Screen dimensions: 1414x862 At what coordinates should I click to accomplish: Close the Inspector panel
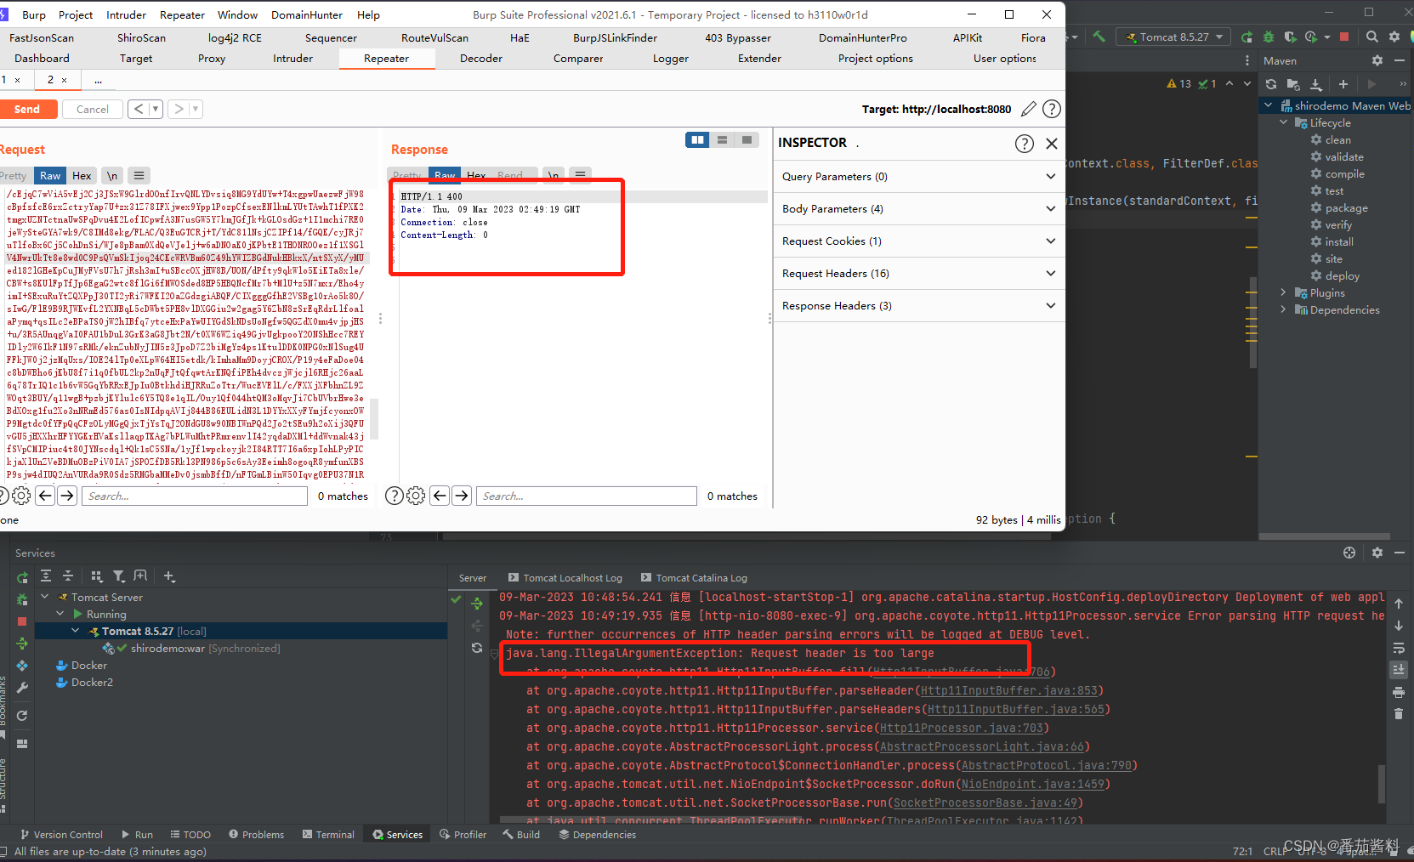tap(1052, 144)
